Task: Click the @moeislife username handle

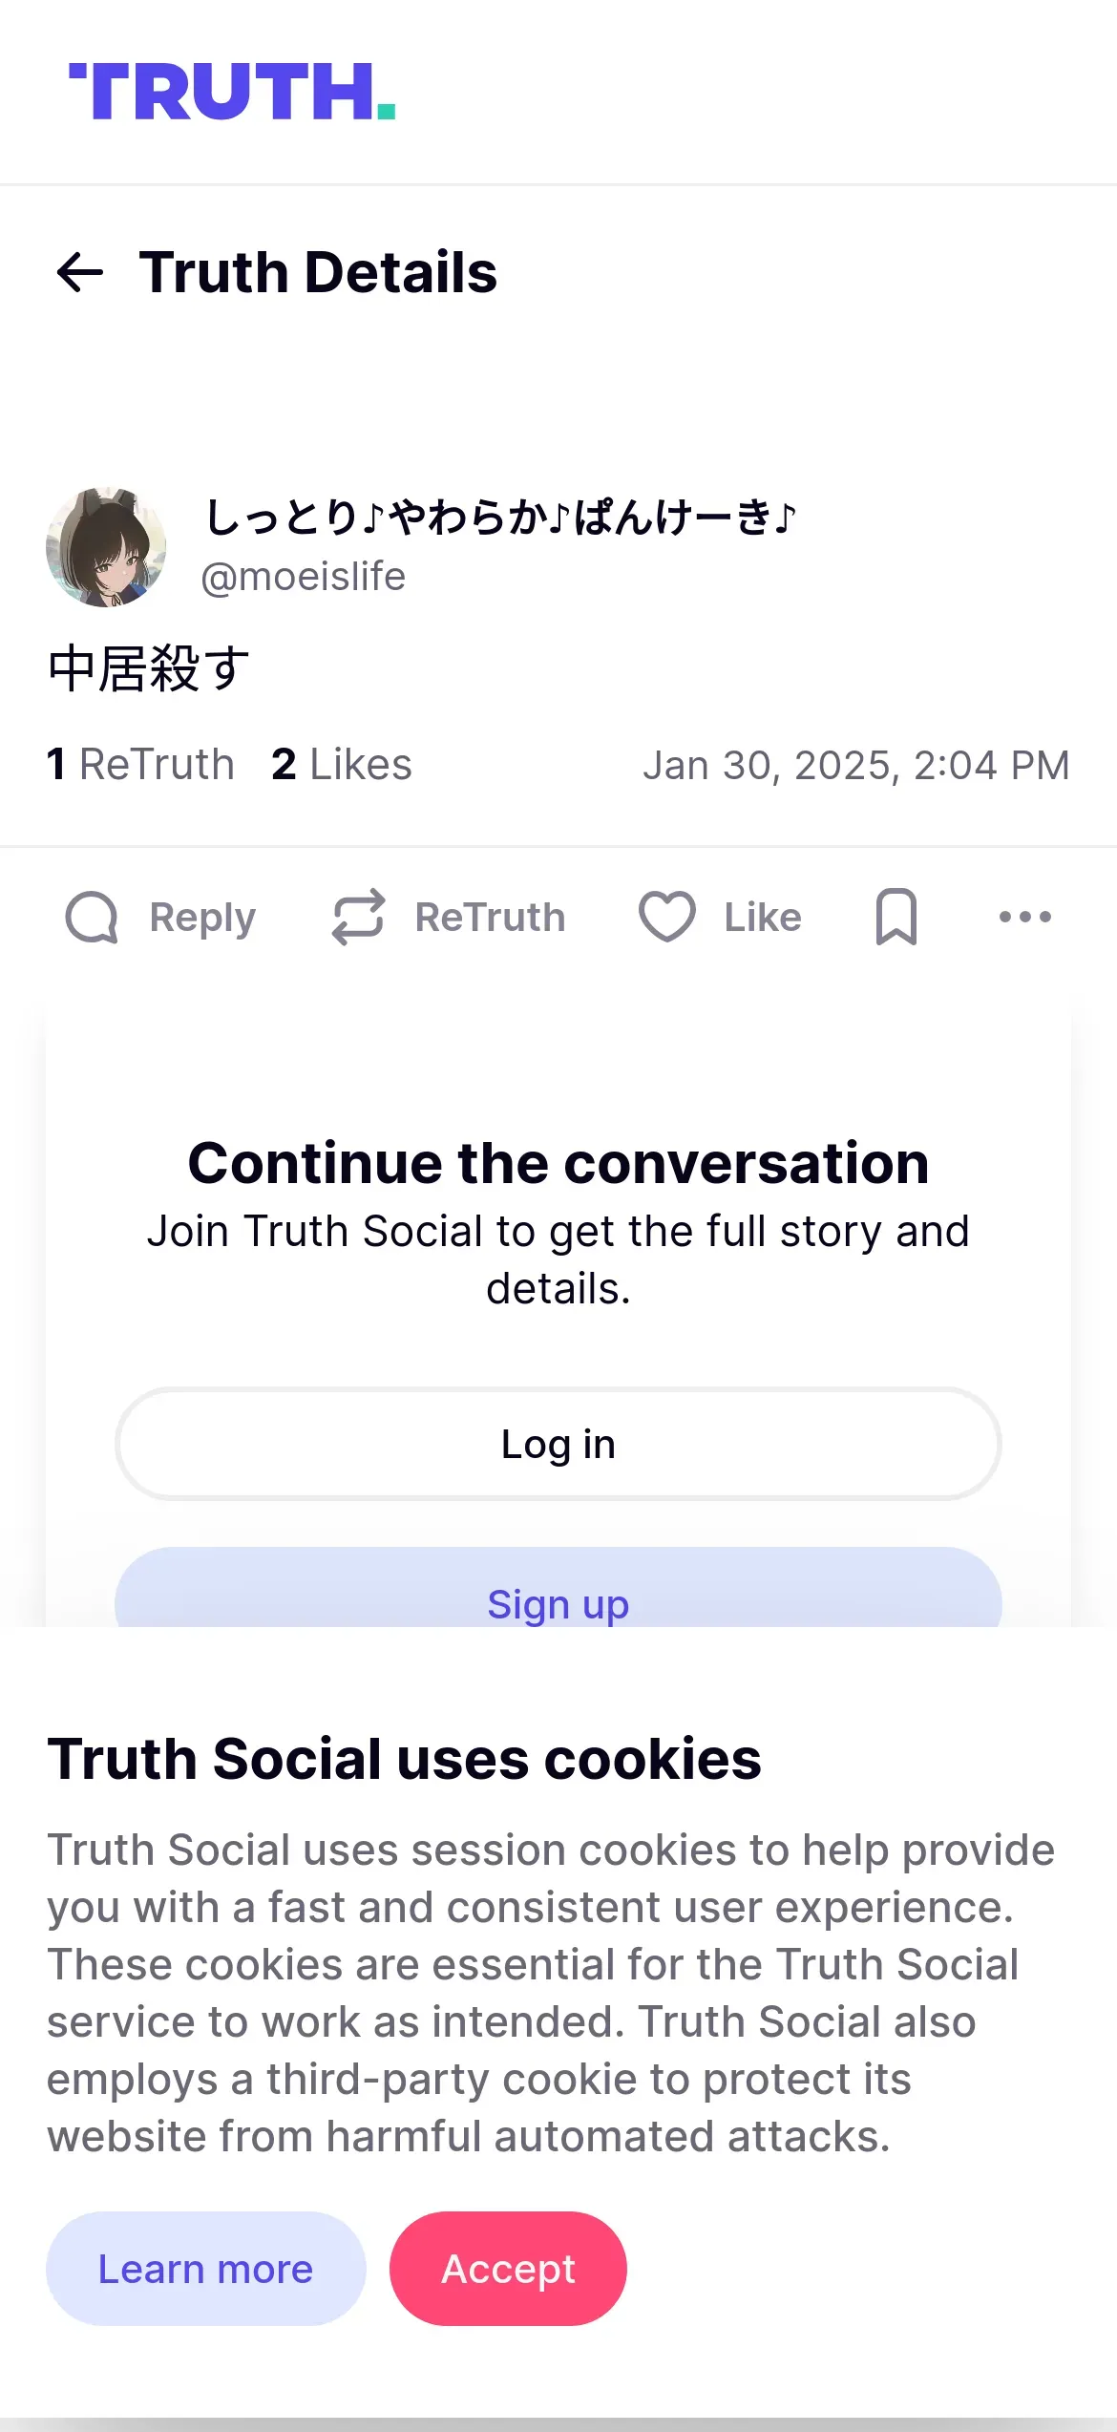Action: [x=303, y=577]
